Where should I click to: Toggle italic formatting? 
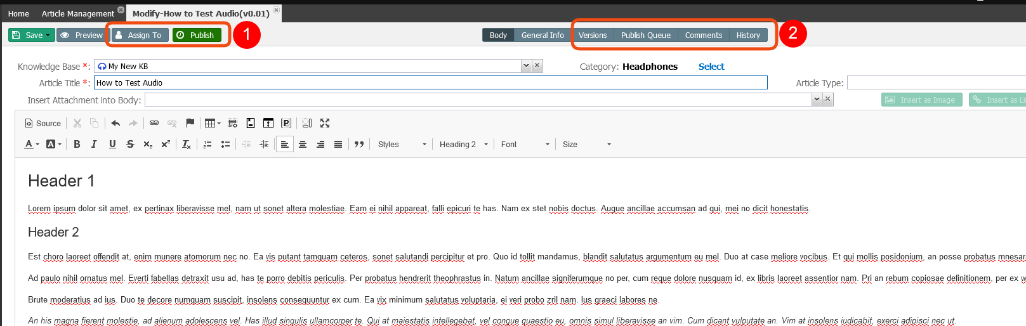[94, 144]
